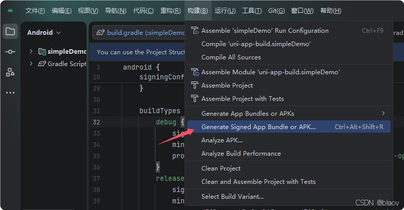The image size is (404, 210).
Task: Switch to build.gradle (:simpleDemo) tab
Action: click(x=138, y=32)
